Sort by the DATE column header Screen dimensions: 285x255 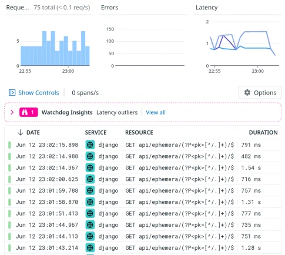click(33, 133)
